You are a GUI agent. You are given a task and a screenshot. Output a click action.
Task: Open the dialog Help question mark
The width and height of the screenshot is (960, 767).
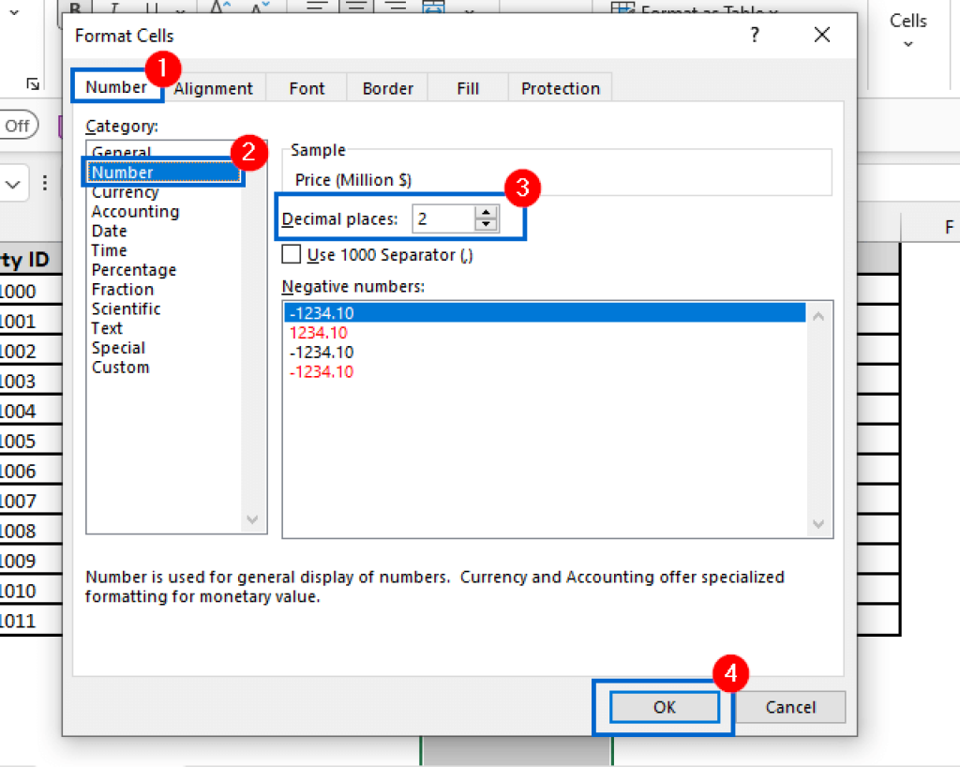754,35
